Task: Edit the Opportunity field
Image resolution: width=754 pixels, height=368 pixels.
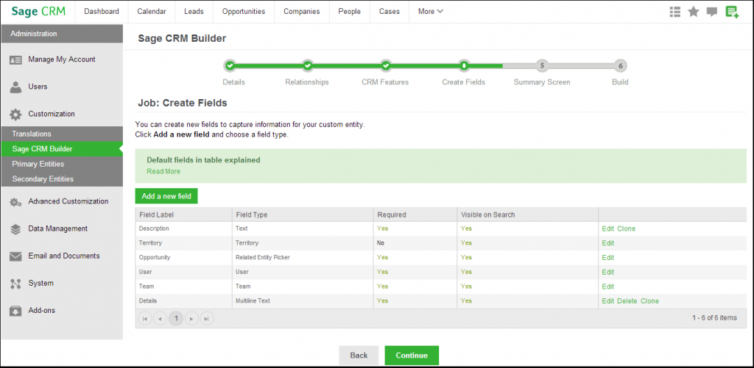Action: pyautogui.click(x=607, y=257)
